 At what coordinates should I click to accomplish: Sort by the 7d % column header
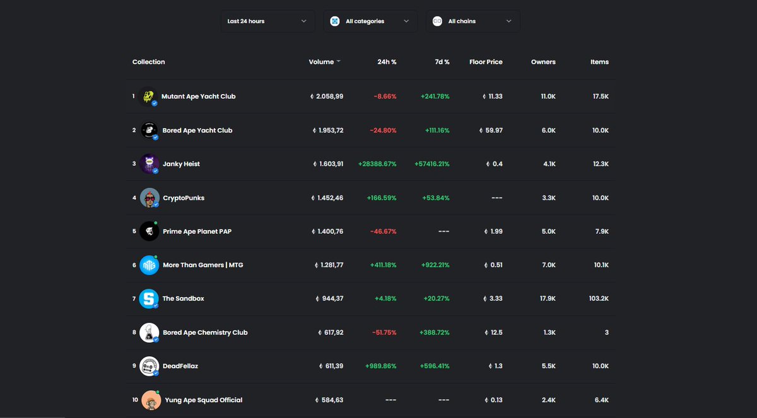(x=442, y=62)
